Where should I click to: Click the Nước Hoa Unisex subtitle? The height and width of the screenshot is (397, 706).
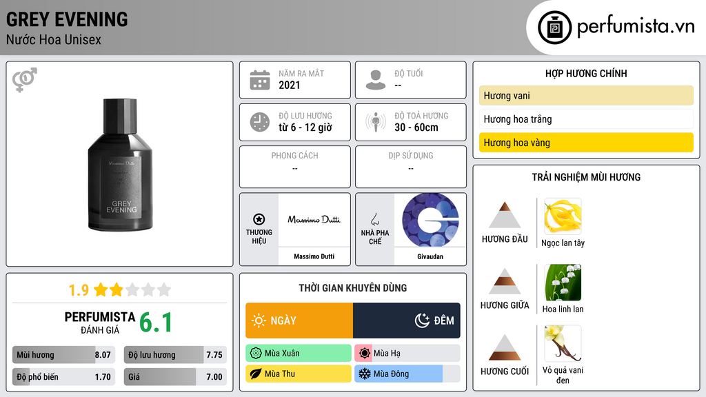(x=54, y=39)
